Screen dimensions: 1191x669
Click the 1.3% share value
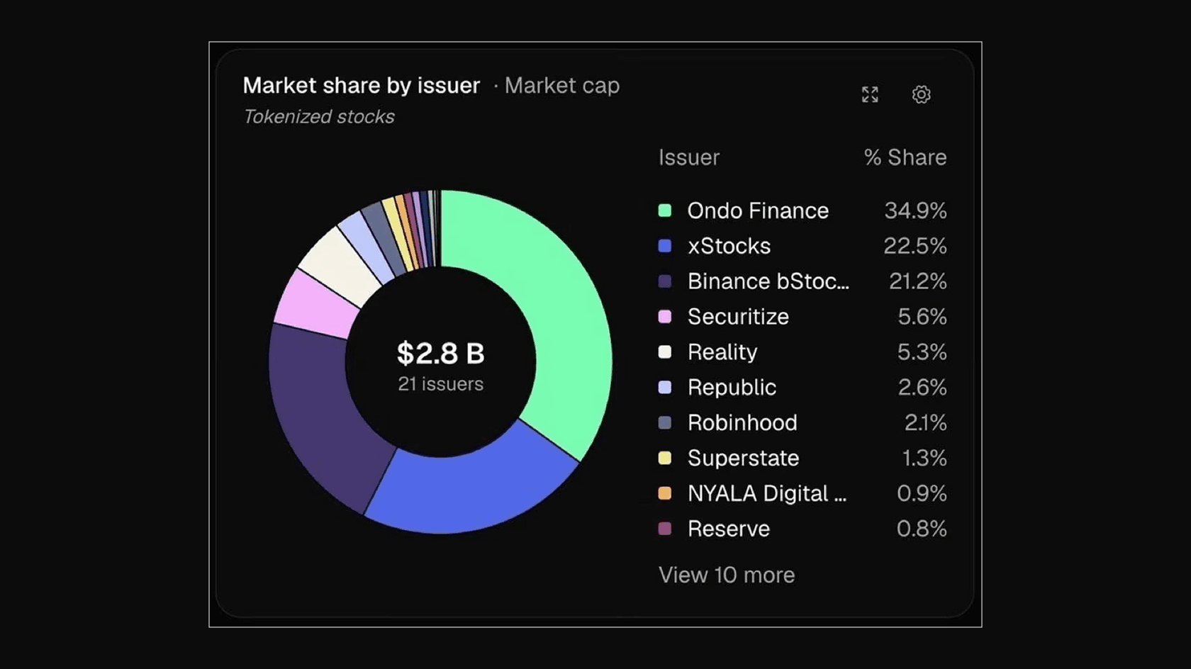[x=924, y=459]
